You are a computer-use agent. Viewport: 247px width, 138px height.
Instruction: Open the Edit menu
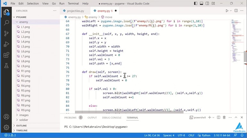[21, 3]
